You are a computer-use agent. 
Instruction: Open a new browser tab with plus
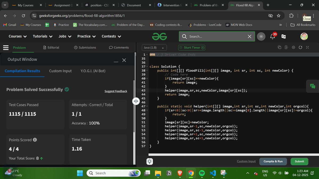(268, 5)
